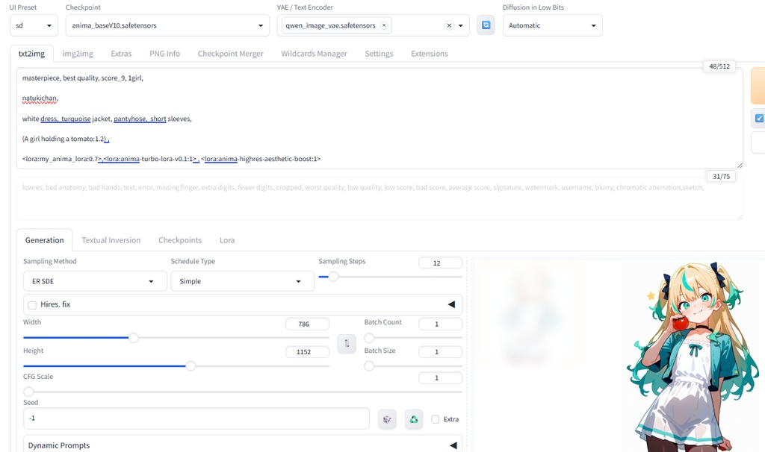Click the Batch Count slider handle

pos(369,338)
